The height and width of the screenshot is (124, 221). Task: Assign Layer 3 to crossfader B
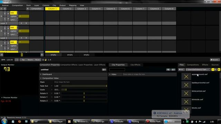click(26, 23)
